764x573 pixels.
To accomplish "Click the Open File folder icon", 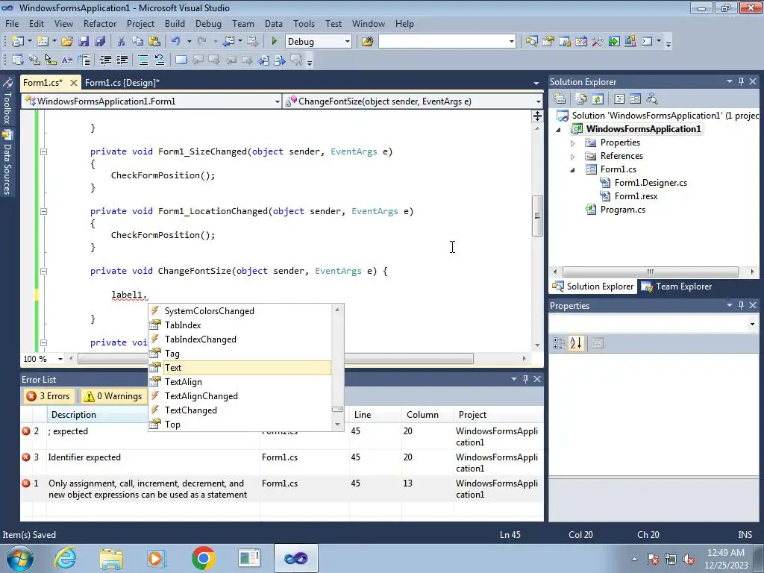I will (67, 42).
